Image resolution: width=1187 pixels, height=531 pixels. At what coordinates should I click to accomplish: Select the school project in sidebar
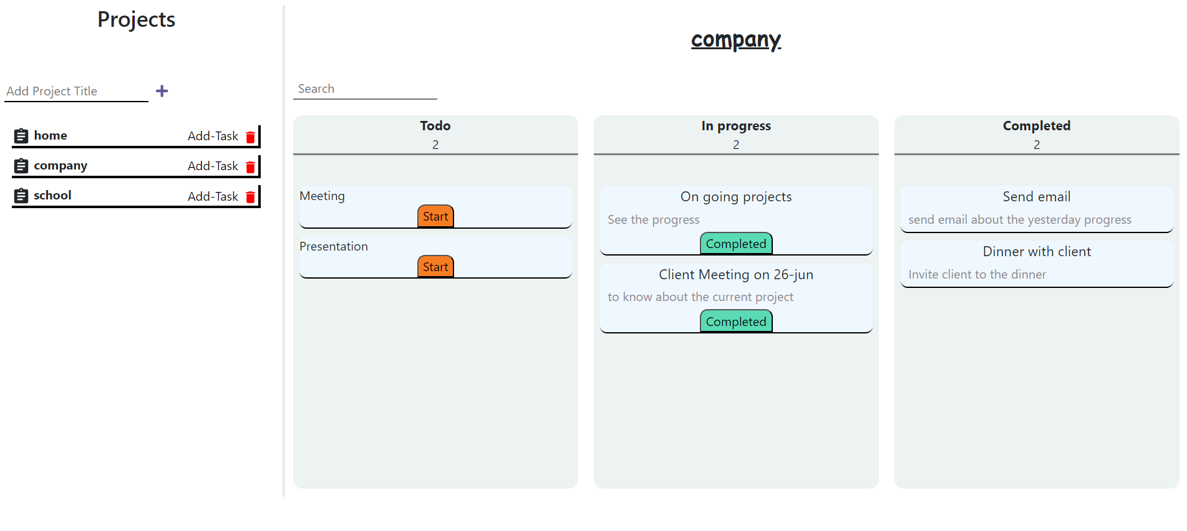pyautogui.click(x=52, y=195)
